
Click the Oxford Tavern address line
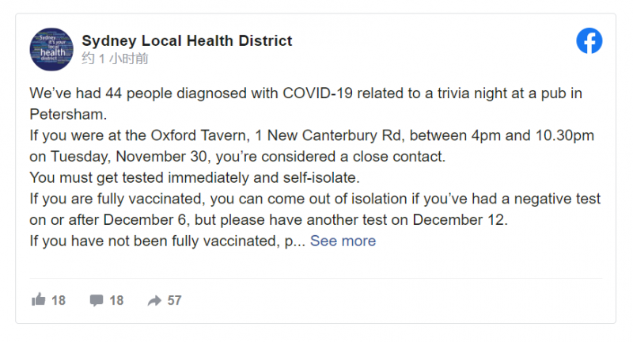312,135
